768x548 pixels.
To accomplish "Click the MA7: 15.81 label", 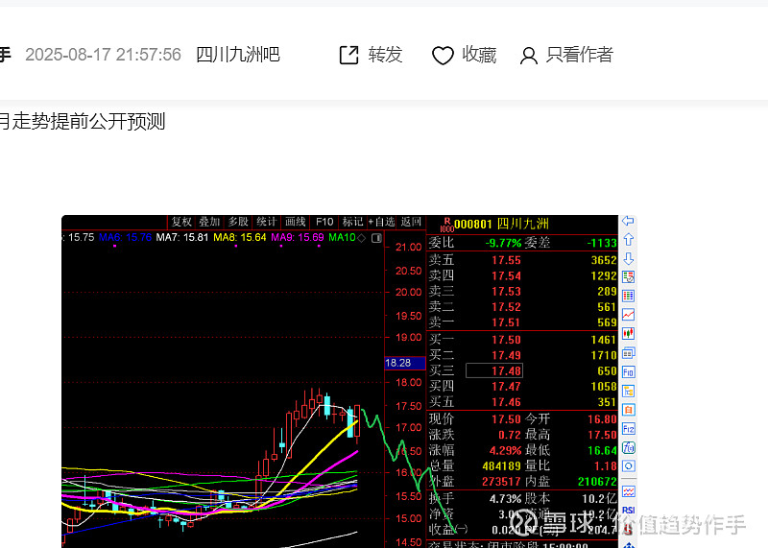I will 182,237.
